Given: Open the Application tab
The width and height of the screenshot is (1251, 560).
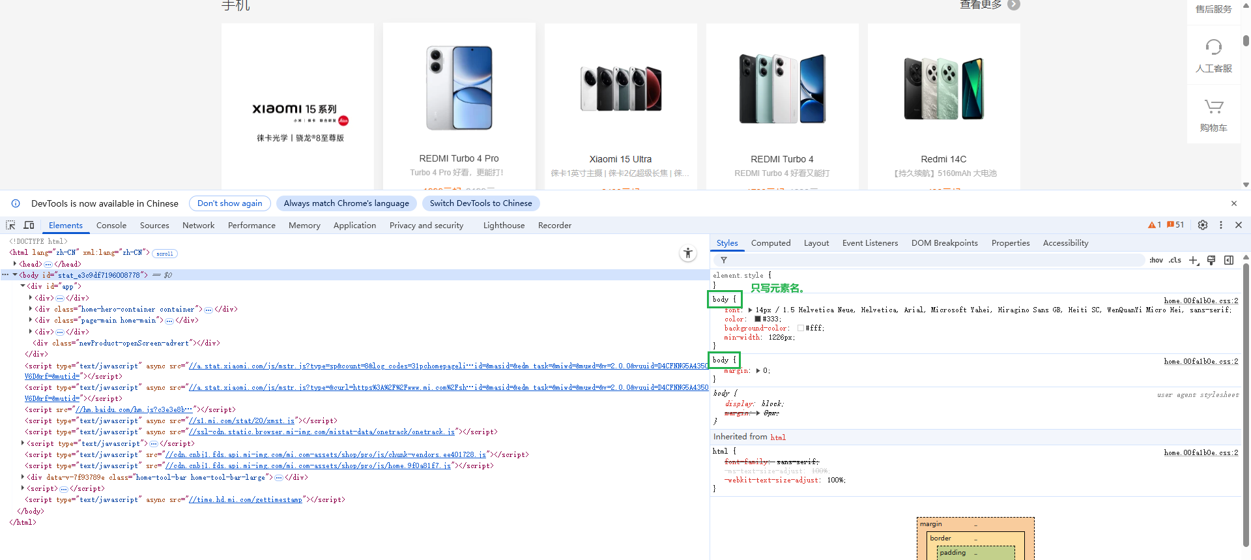Looking at the screenshot, I should (x=354, y=225).
